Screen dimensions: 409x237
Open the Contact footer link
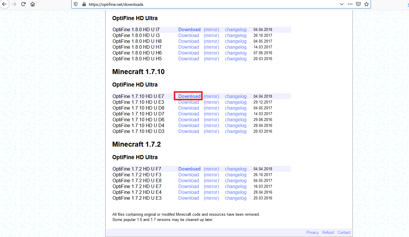[344, 232]
